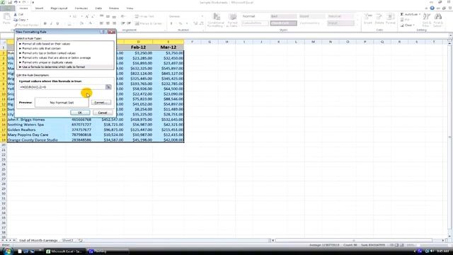Click the Fill Color bucket icon

coord(81,23)
